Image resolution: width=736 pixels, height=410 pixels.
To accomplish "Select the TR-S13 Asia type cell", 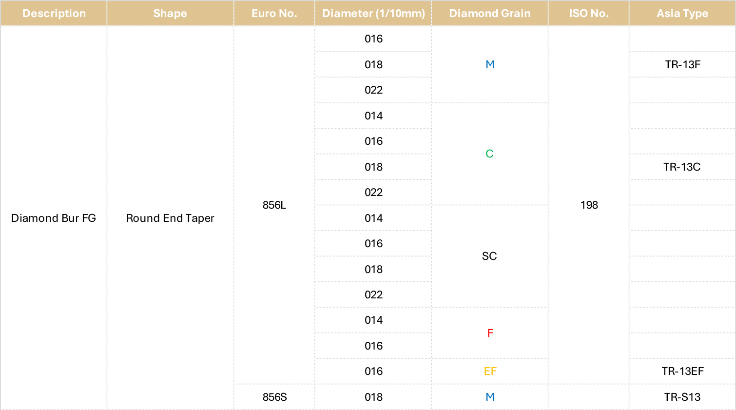I will tap(682, 397).
